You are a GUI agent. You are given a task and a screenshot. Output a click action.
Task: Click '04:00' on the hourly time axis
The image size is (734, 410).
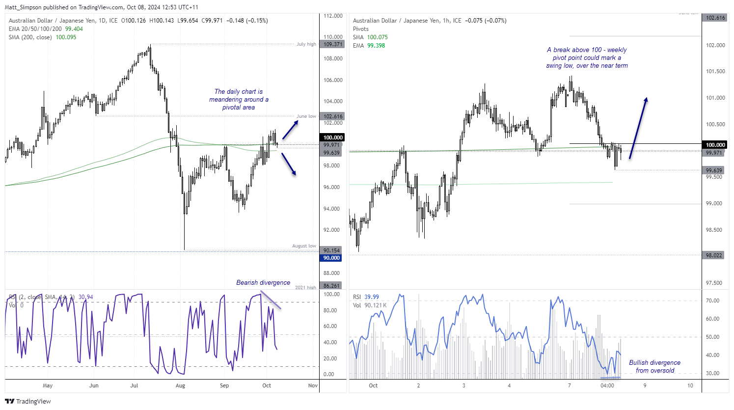pyautogui.click(x=607, y=385)
